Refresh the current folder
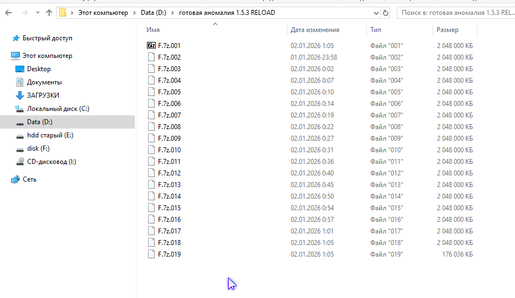 coord(386,13)
